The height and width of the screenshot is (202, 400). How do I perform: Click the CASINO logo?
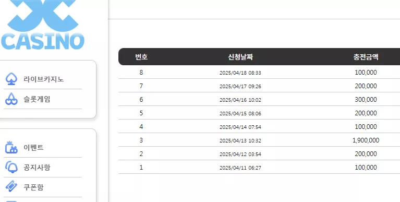(x=43, y=25)
